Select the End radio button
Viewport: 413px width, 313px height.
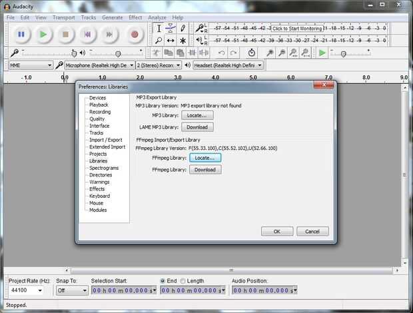163,281
